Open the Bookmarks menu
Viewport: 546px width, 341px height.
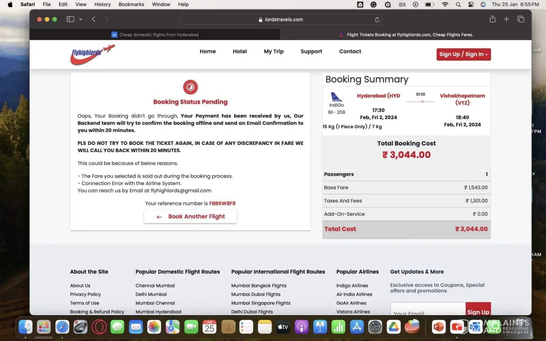[131, 4]
